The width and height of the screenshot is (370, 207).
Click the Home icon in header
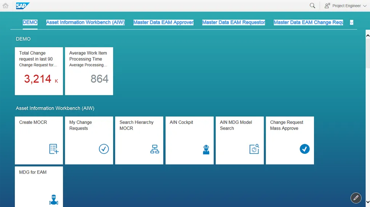click(5, 6)
